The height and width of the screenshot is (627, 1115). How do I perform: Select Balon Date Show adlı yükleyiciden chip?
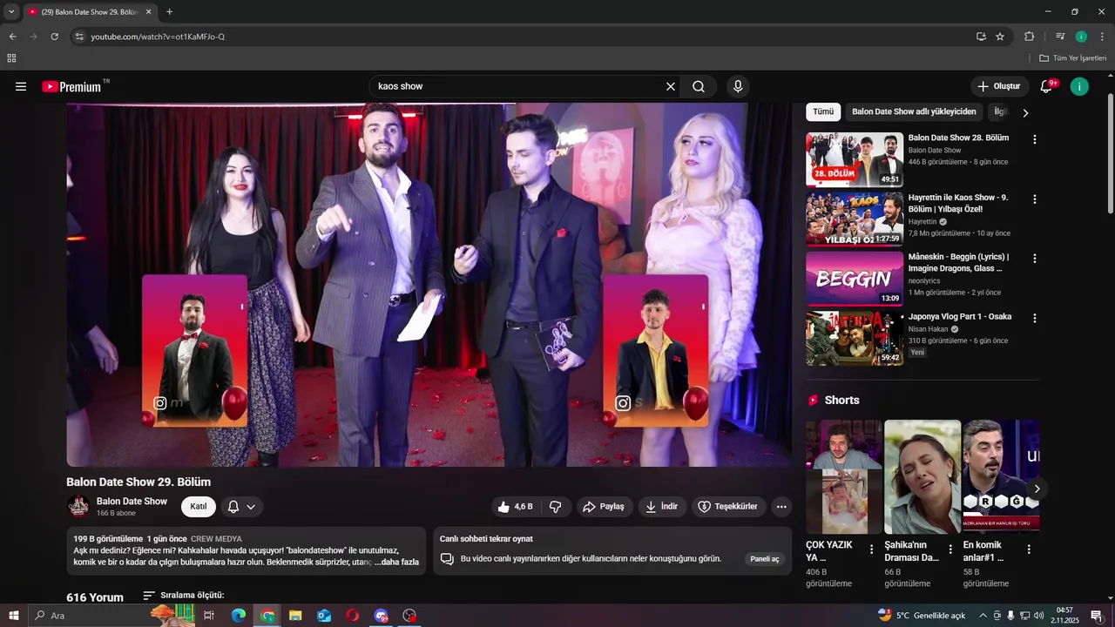point(914,111)
